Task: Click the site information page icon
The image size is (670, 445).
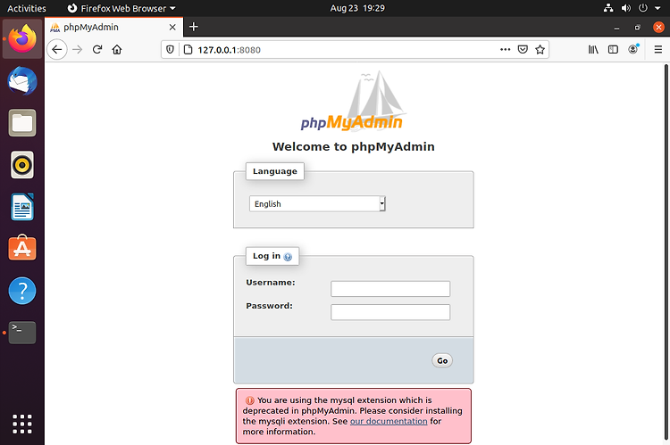Action: [188, 49]
